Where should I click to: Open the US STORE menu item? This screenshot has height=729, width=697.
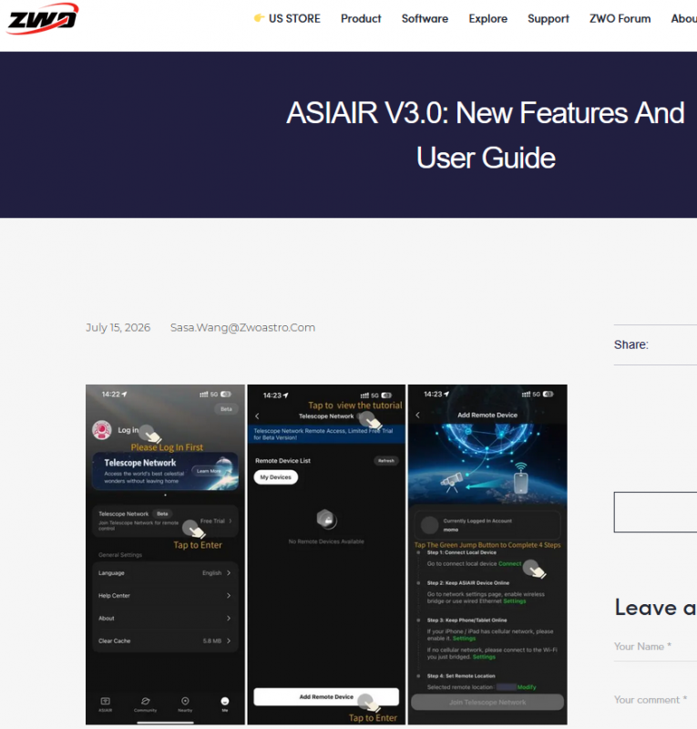tap(287, 18)
